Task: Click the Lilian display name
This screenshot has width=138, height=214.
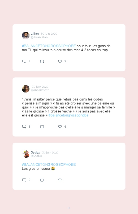Action: (x=35, y=34)
